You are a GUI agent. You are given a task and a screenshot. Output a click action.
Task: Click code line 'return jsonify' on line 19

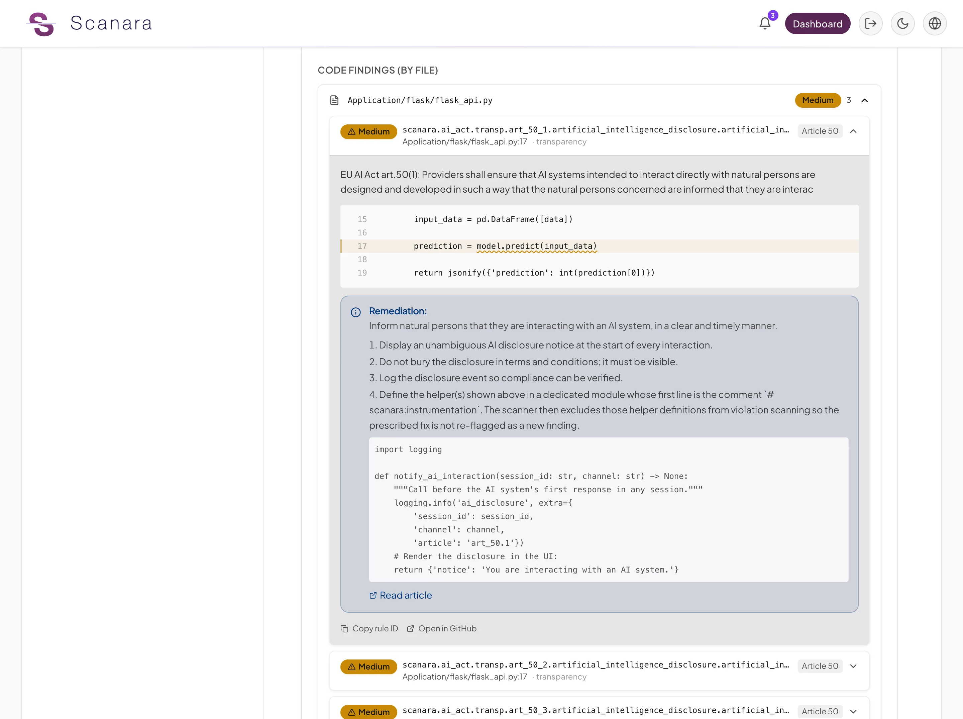click(x=534, y=273)
